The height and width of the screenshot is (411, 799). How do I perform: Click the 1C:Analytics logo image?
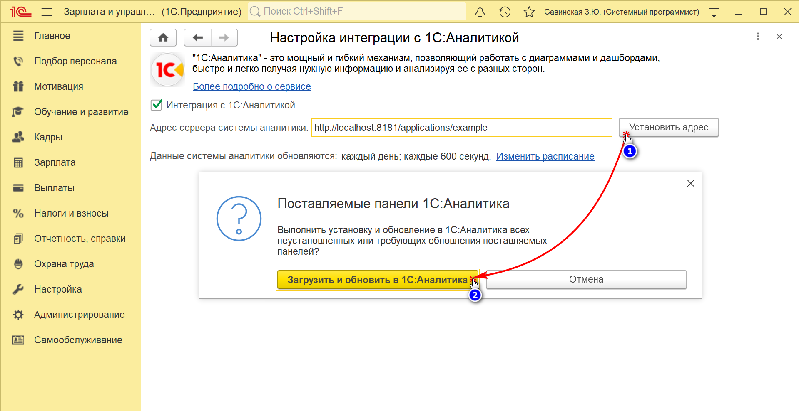[167, 70]
